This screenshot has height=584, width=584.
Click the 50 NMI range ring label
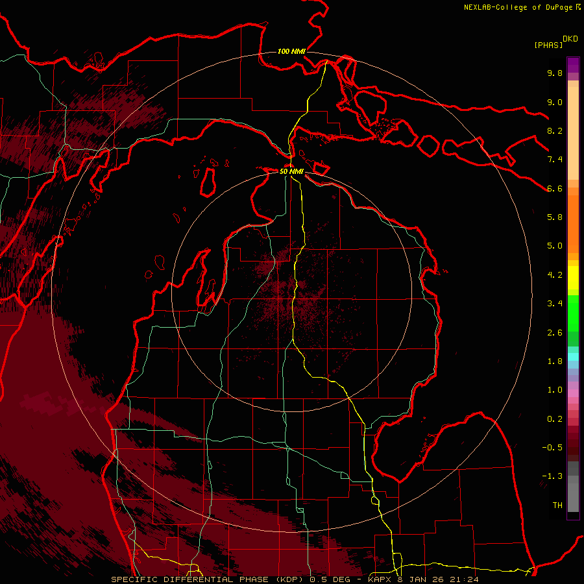tap(291, 171)
